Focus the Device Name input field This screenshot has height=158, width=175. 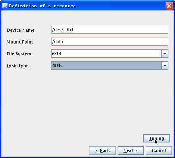click(x=110, y=30)
